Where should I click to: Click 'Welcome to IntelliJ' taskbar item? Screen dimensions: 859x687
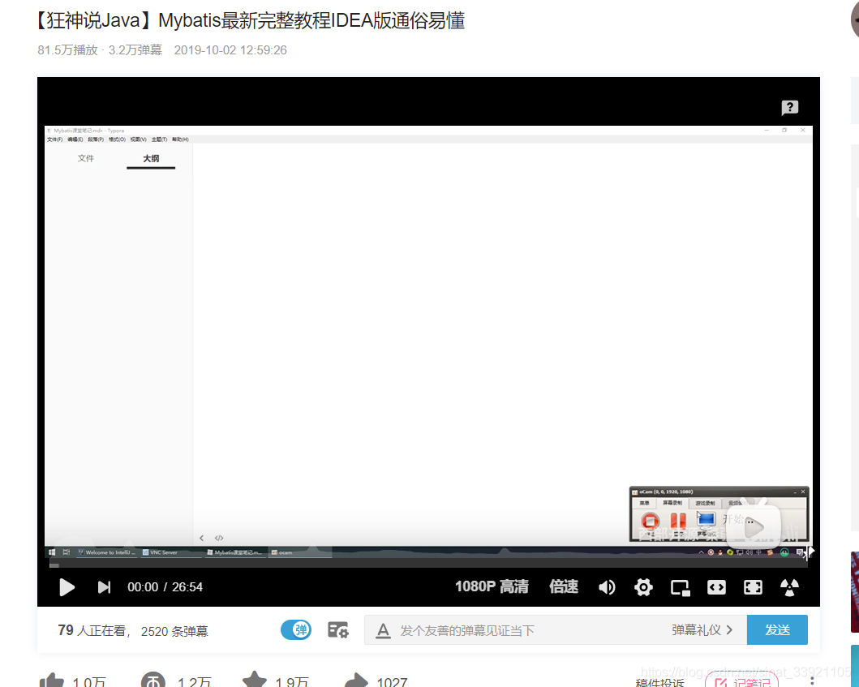point(106,552)
